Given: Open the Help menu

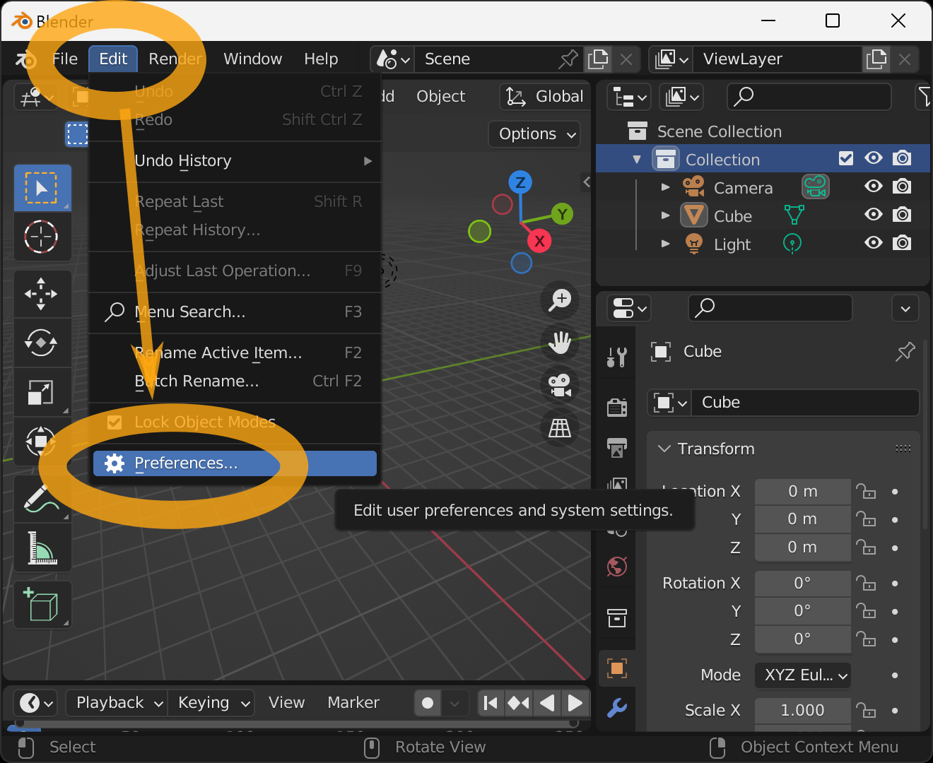Looking at the screenshot, I should click(x=321, y=59).
